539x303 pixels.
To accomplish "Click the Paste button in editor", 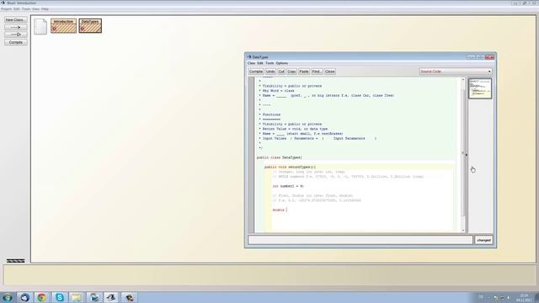I will [304, 72].
